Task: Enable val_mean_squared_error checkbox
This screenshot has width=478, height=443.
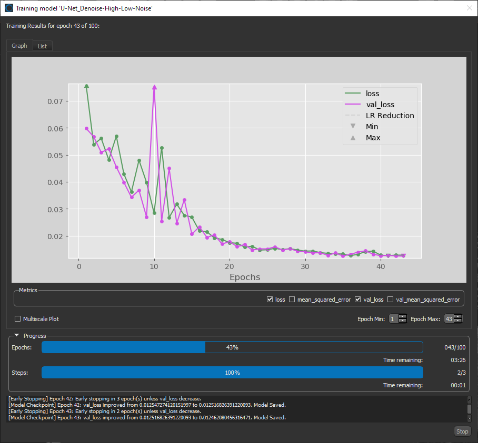Action: [391, 300]
